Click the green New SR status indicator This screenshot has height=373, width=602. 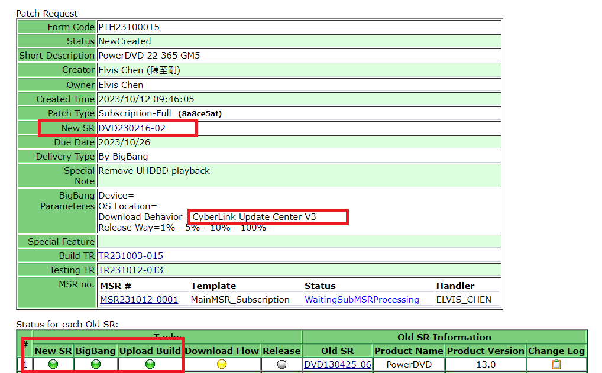tap(53, 365)
